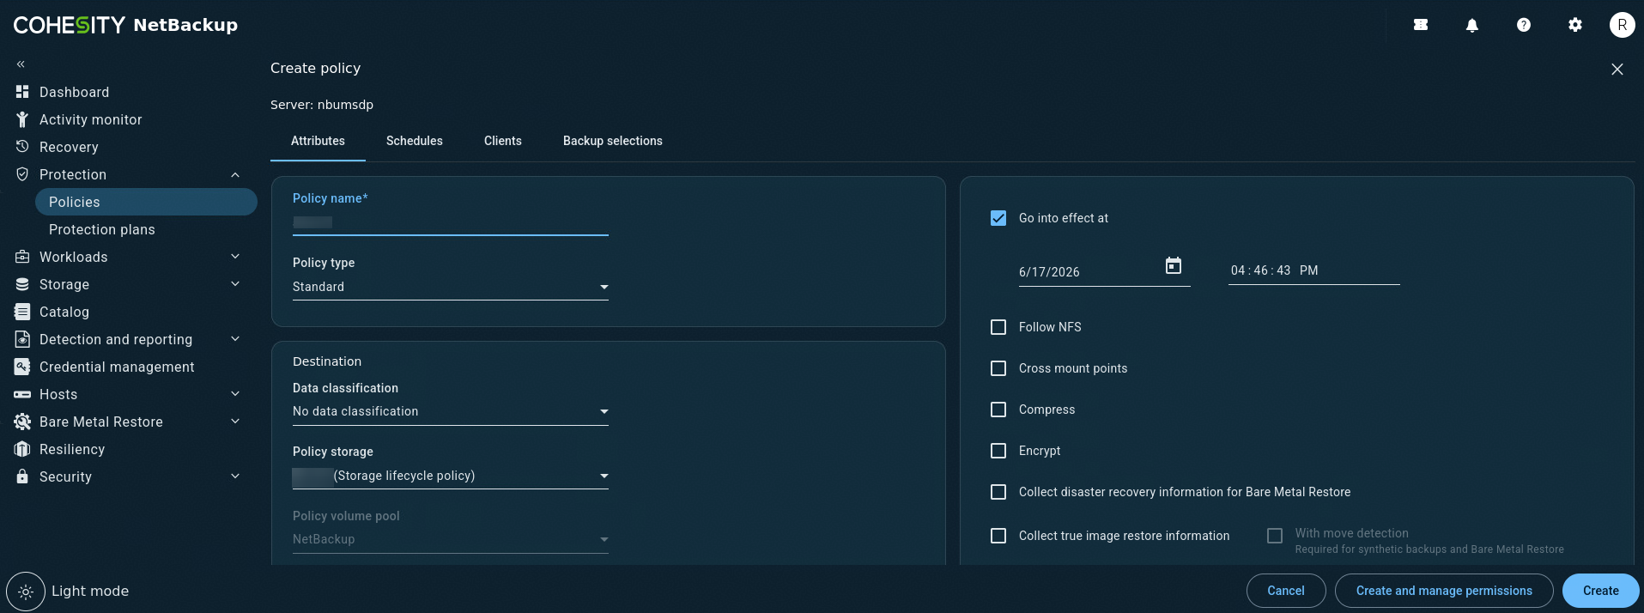Enable Follow NFS checkbox
Viewport: 1644px width, 613px height.
998,327
